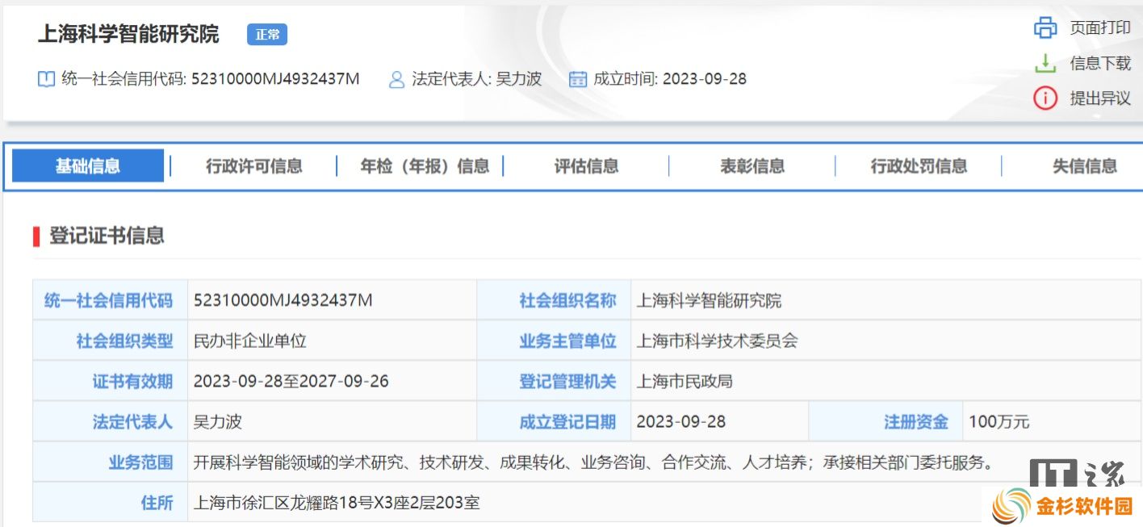Switch to the 年检（年报）信息 tab
This screenshot has height=527, width=1143.
425,166
